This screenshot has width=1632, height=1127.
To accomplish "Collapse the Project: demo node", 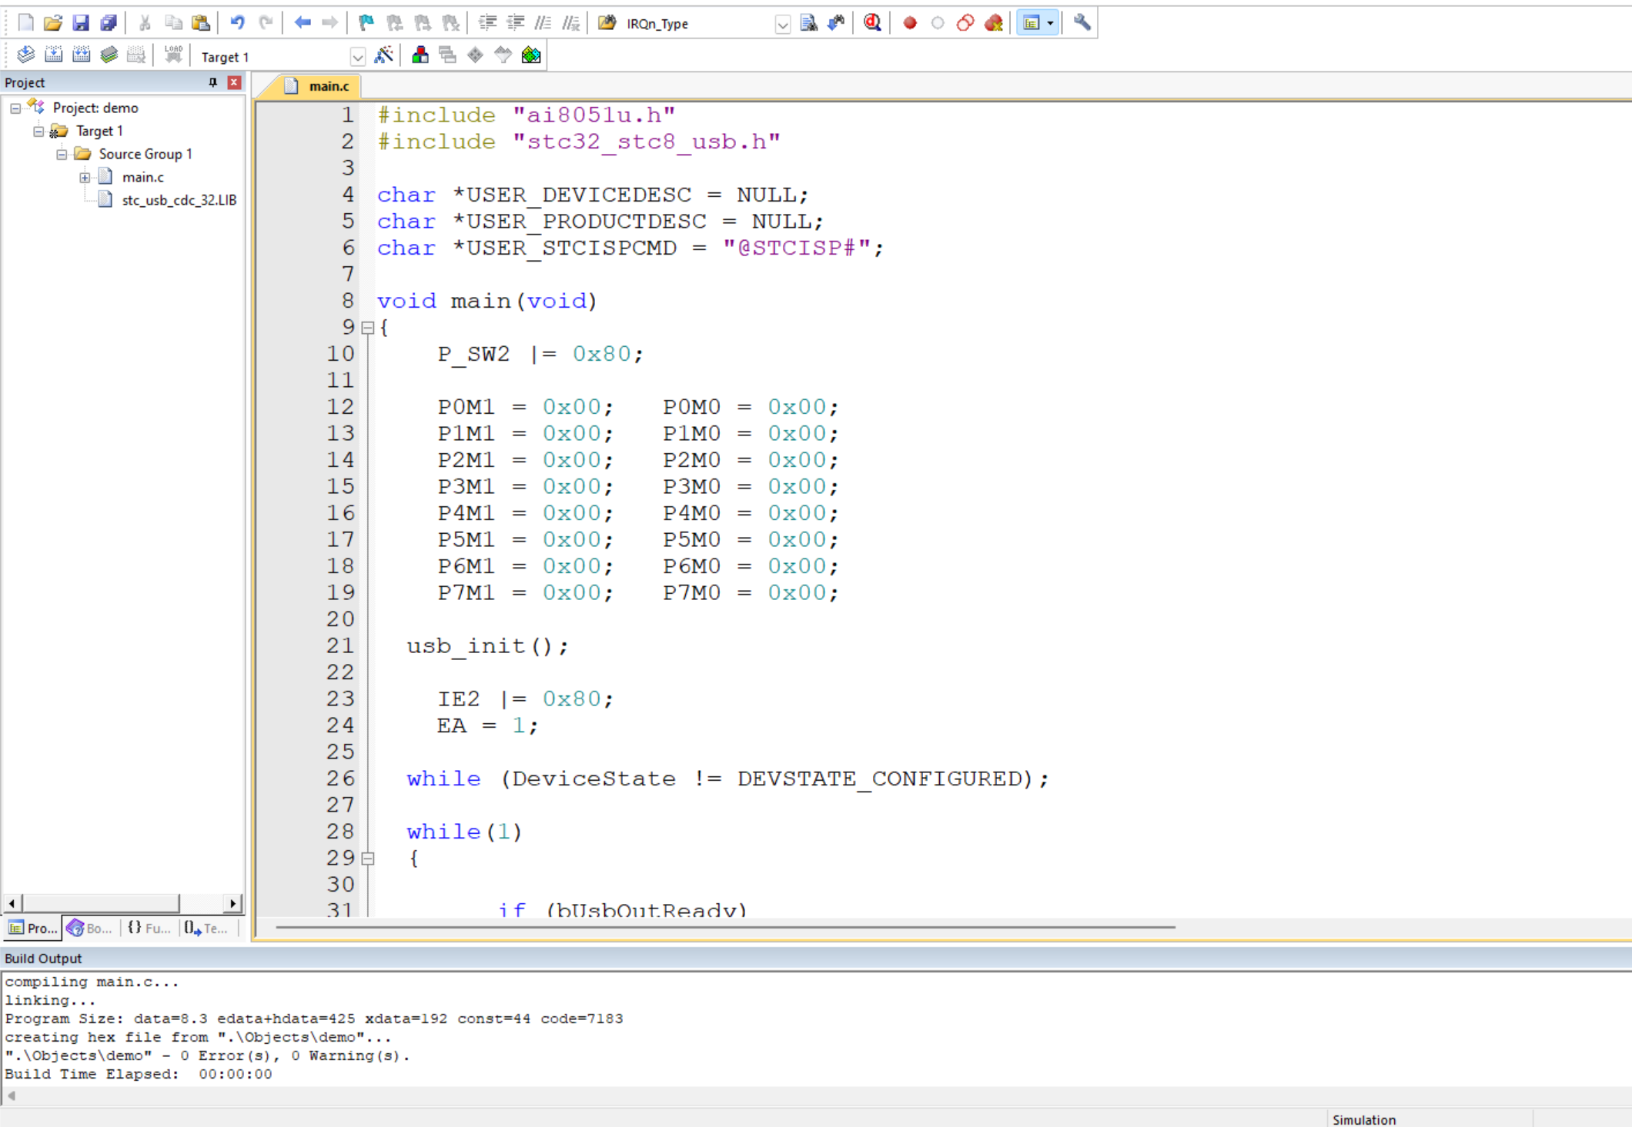I will (15, 108).
